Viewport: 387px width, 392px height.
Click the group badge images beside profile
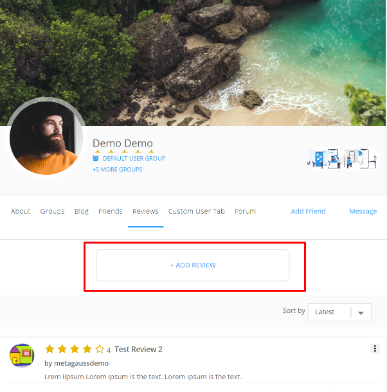[x=343, y=159]
